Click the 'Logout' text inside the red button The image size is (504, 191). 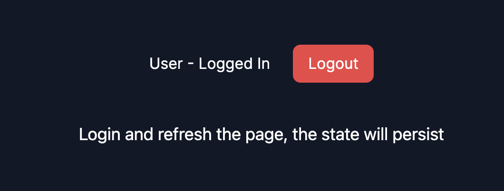(333, 64)
